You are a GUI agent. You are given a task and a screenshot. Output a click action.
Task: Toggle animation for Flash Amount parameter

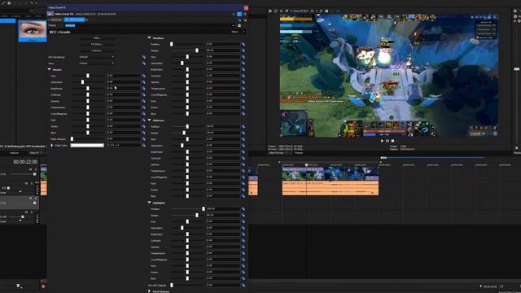(144, 139)
